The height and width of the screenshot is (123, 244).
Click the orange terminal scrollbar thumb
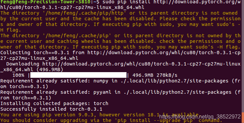pyautogui.click(x=243, y=118)
